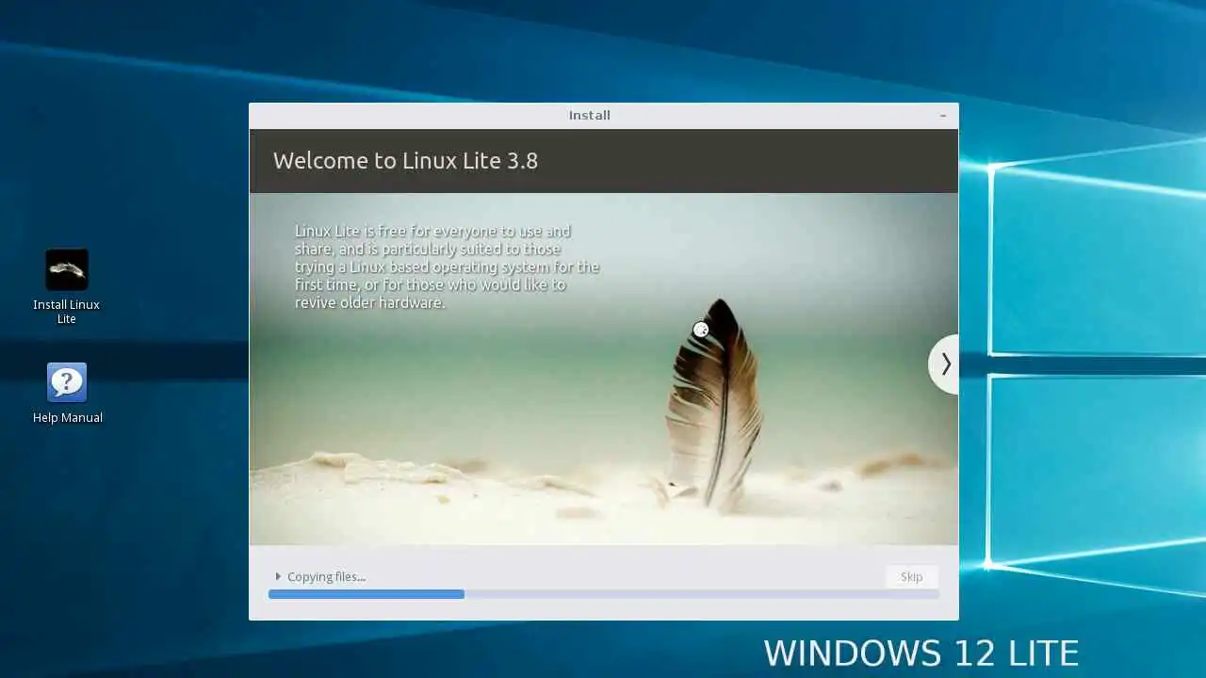Expand the Copying files details triangle
Screen dimensions: 1206x678
point(278,576)
